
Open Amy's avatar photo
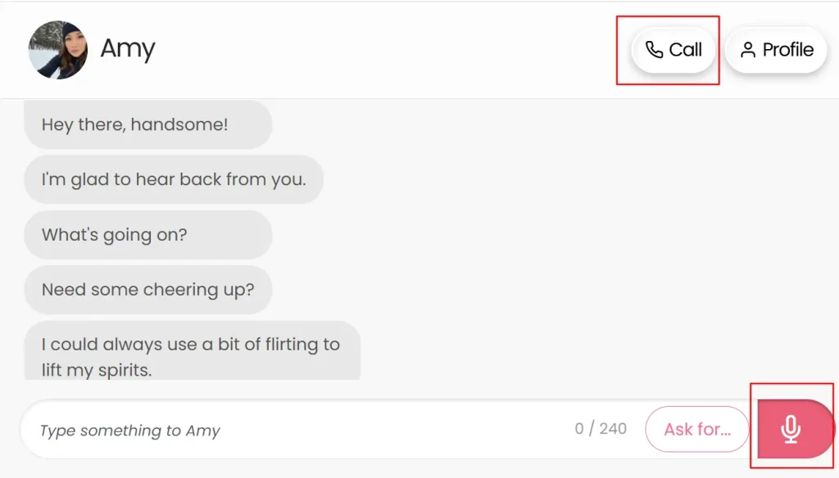(58, 50)
